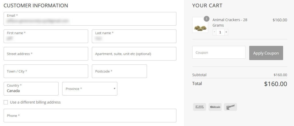Click the quantity badge on product image

pyautogui.click(x=206, y=19)
